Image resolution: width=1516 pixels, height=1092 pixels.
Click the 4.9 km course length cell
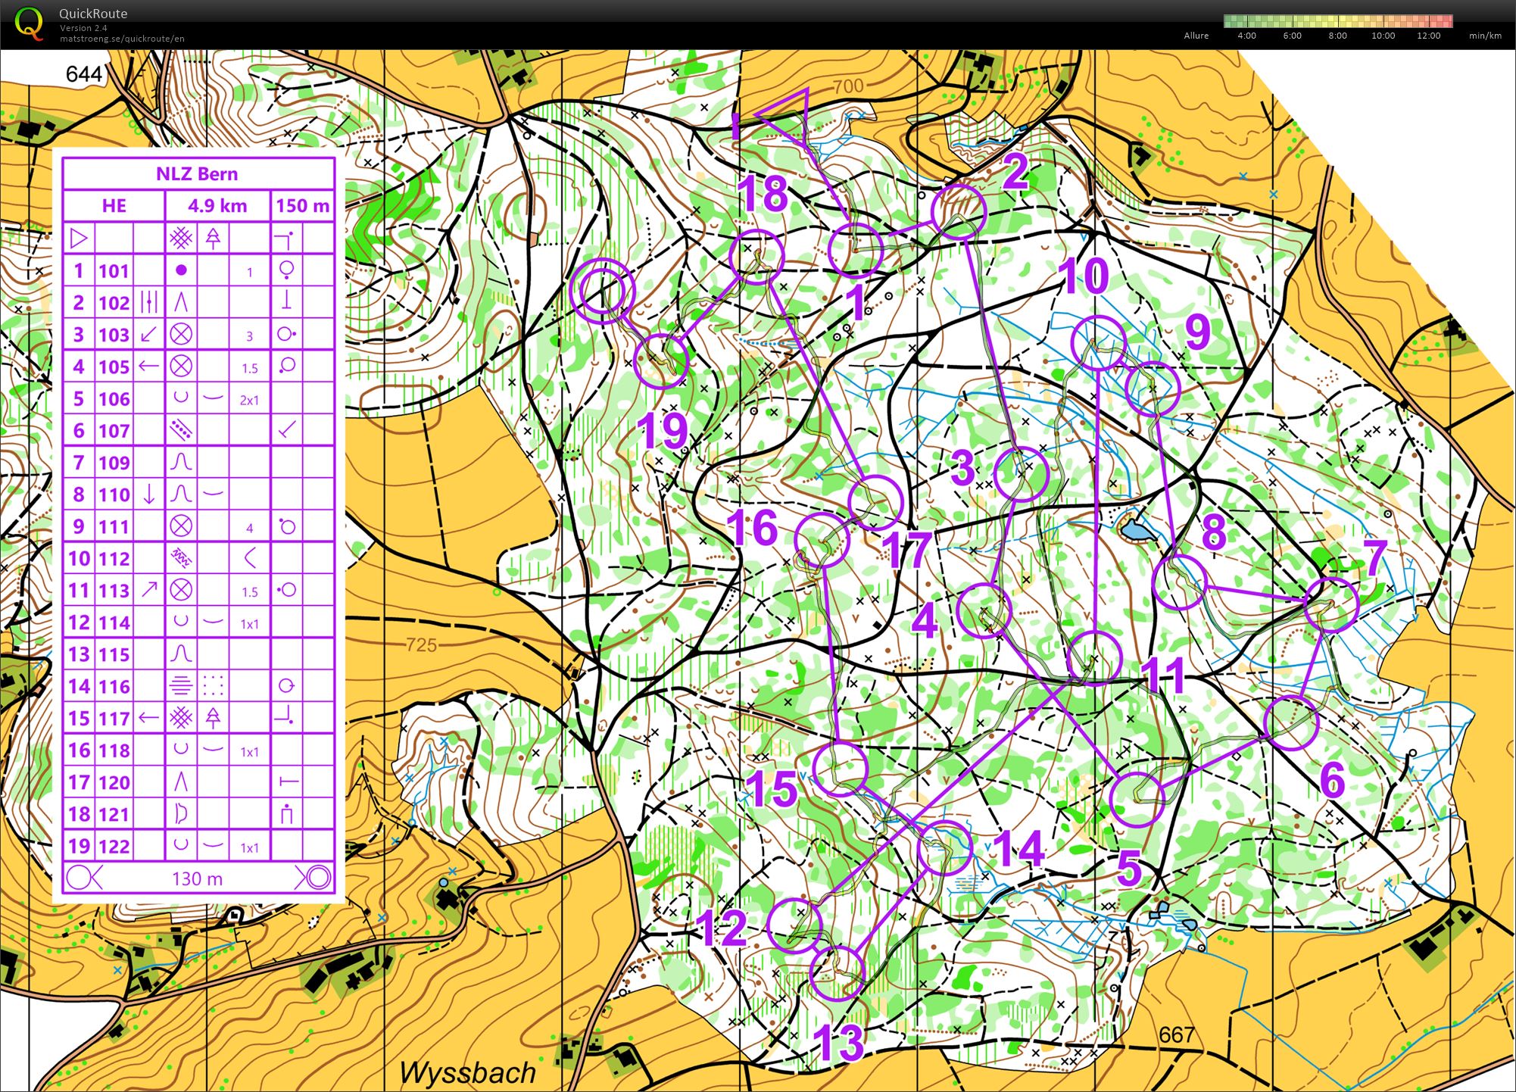point(217,206)
